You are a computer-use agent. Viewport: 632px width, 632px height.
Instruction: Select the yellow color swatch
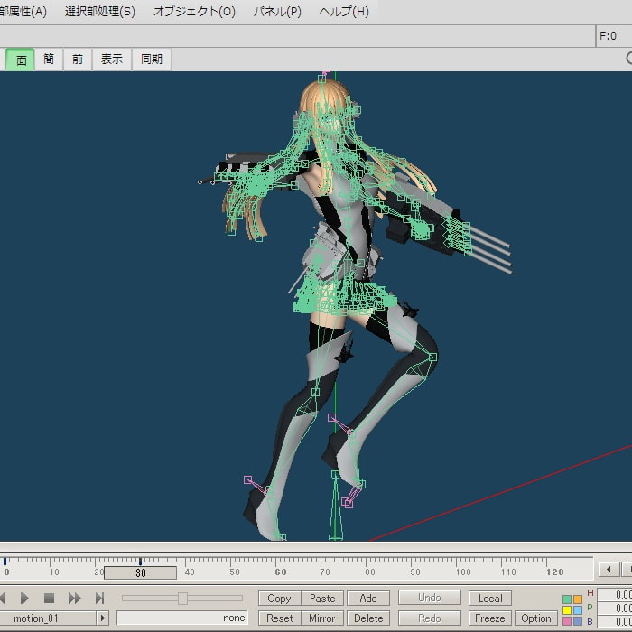coord(567,609)
